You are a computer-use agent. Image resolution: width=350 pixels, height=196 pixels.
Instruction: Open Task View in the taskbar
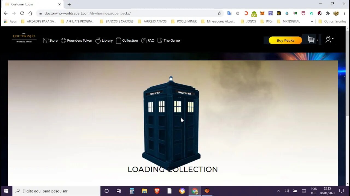119,191
